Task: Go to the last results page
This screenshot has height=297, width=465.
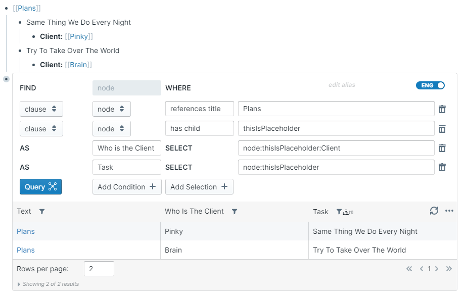Action: tap(448, 269)
